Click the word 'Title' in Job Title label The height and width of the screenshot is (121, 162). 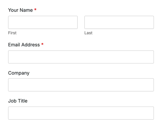tap(23, 101)
